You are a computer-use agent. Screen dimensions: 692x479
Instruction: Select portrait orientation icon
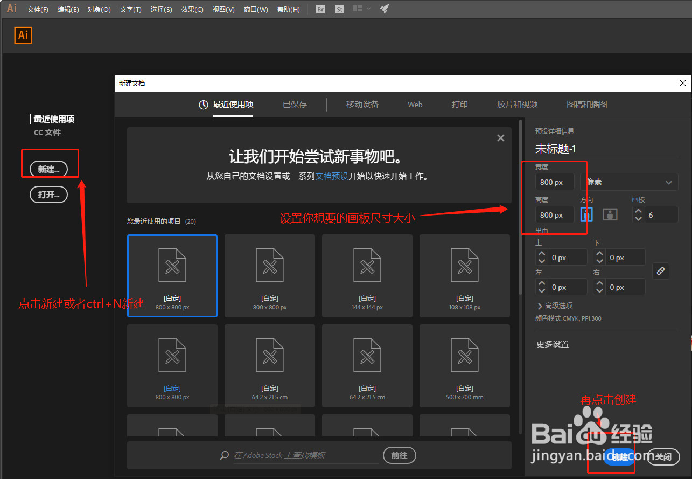click(x=586, y=214)
